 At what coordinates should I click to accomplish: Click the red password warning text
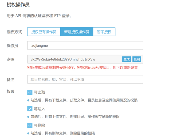(x=82, y=67)
